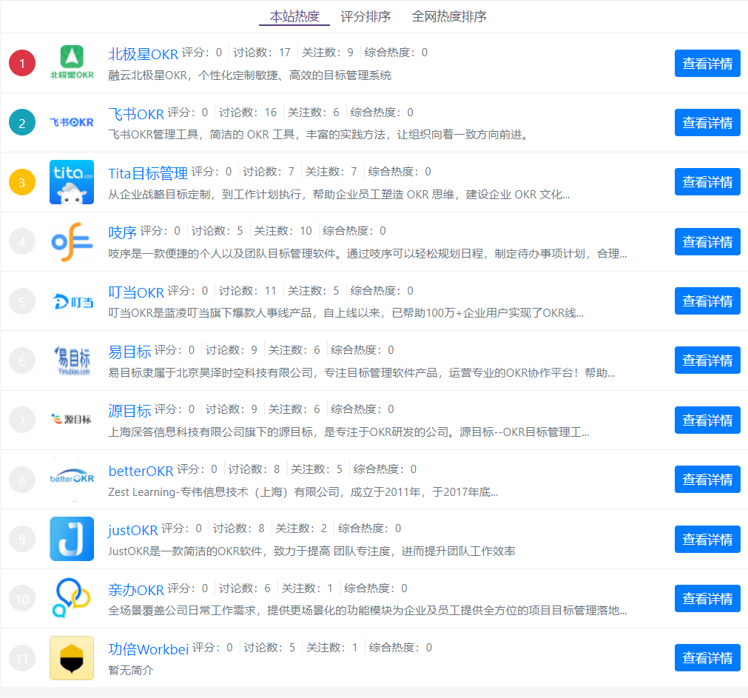Click 讨论数: 17 in 北极星OKR row

click(x=261, y=53)
